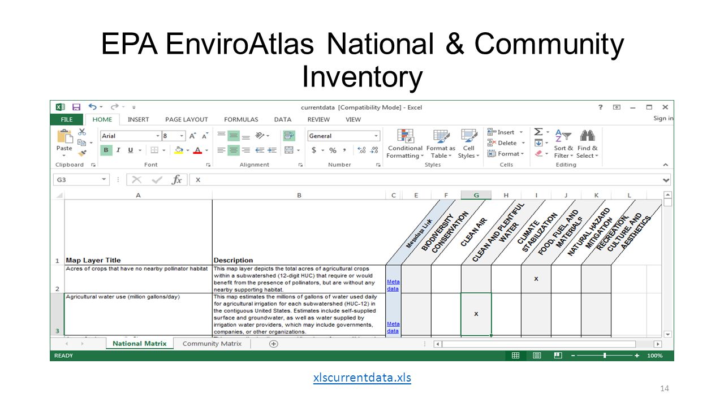This screenshot has width=724, height=407.
Task: Click the Fill down arrow icon
Action: [x=538, y=143]
